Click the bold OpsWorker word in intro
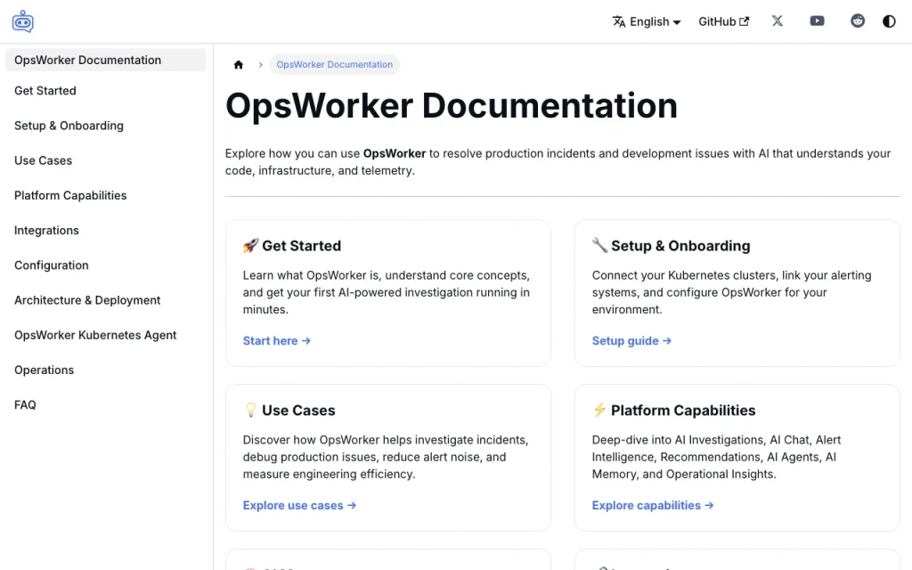912x570 pixels. 395,153
